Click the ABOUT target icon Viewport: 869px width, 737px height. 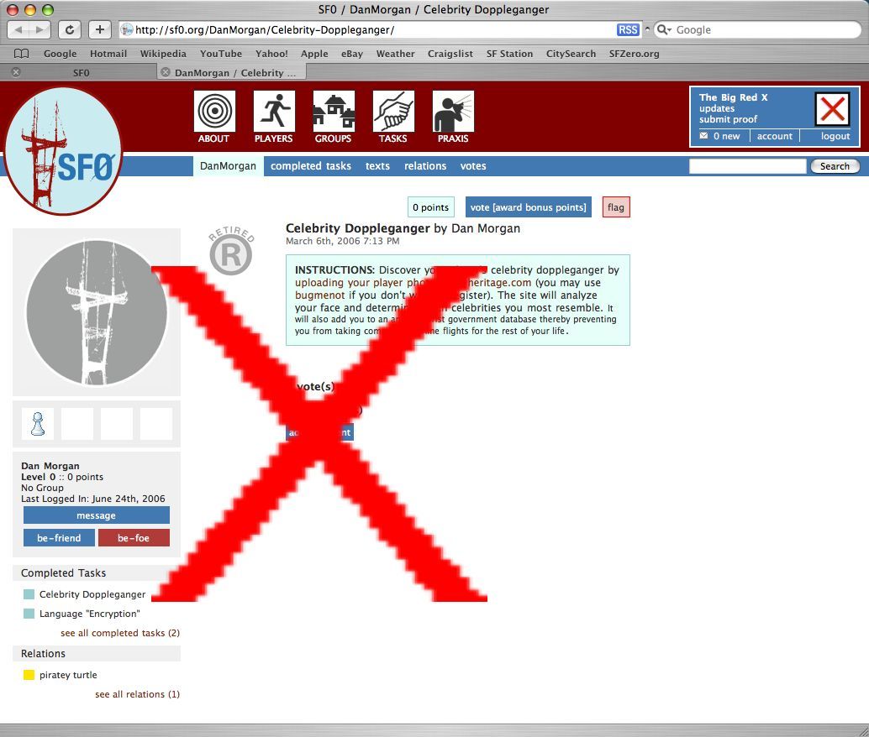point(214,112)
